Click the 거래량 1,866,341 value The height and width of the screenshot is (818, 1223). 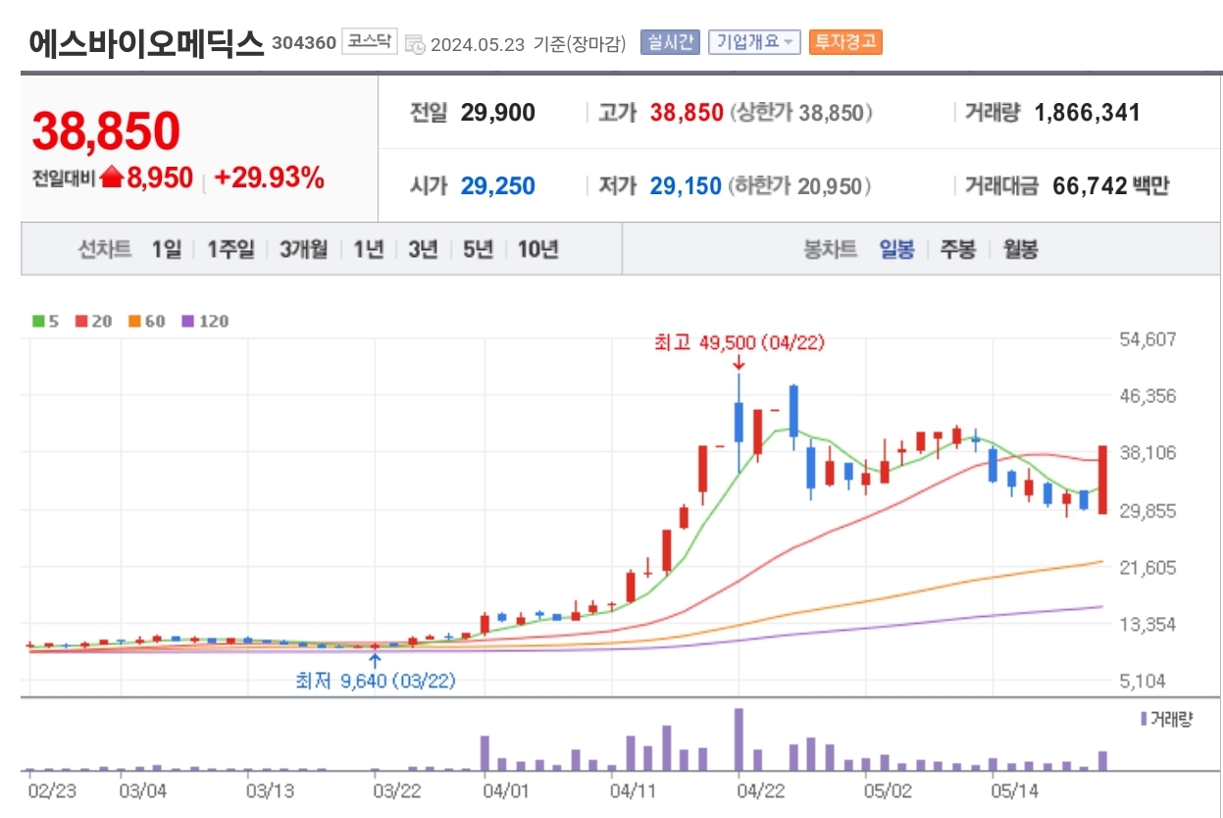tap(1088, 112)
